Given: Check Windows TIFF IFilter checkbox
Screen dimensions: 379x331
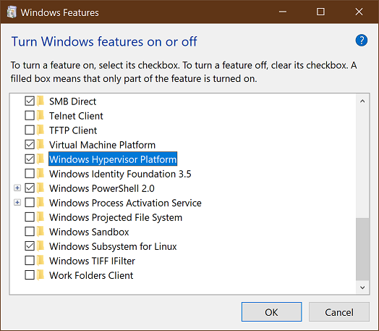Looking at the screenshot, I should (30, 261).
